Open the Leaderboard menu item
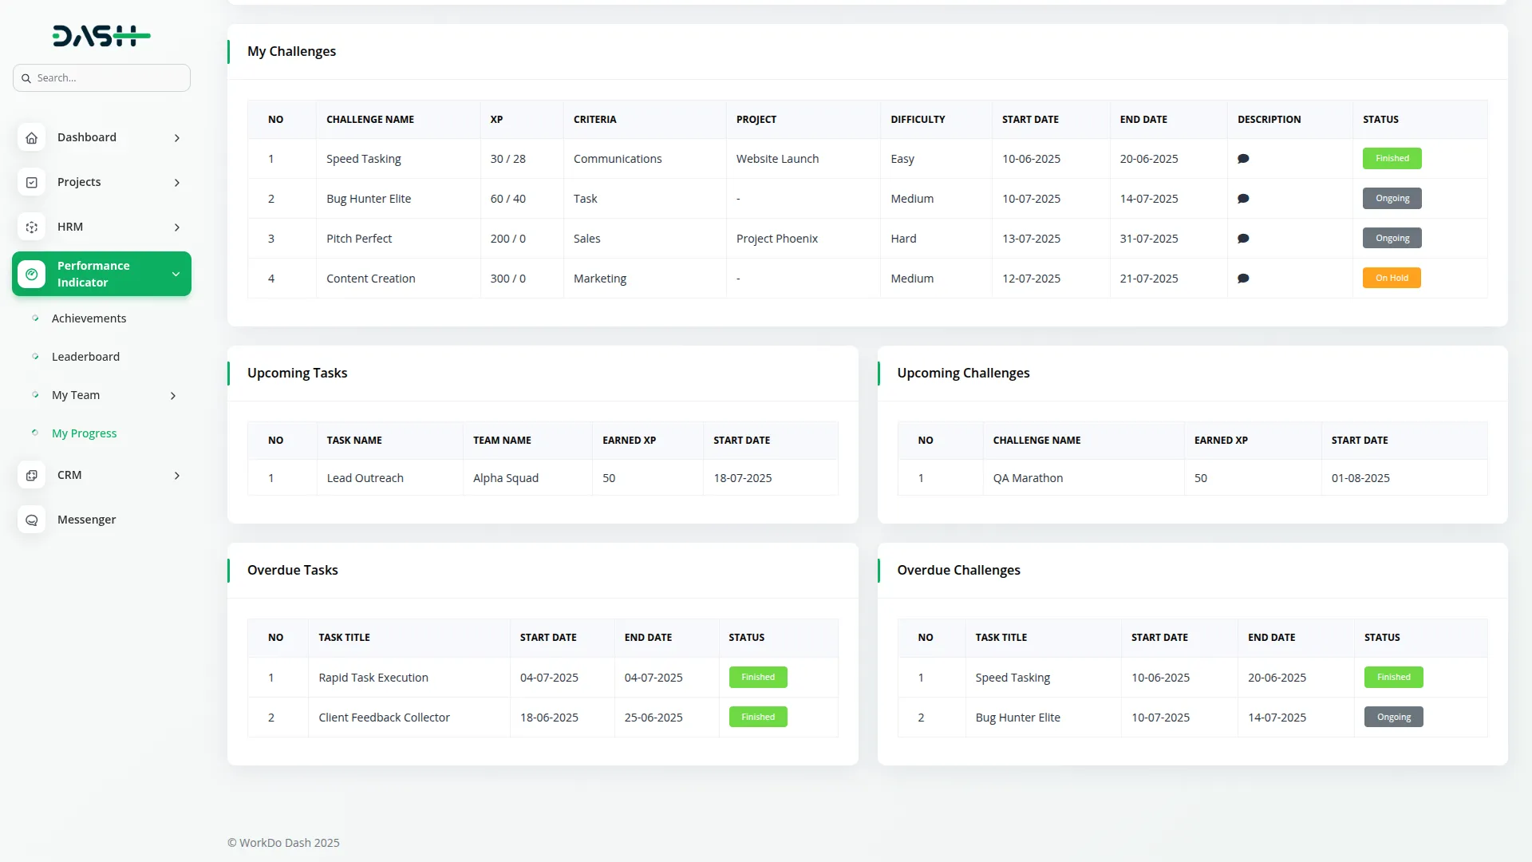This screenshot has height=862, width=1532. [x=85, y=357]
